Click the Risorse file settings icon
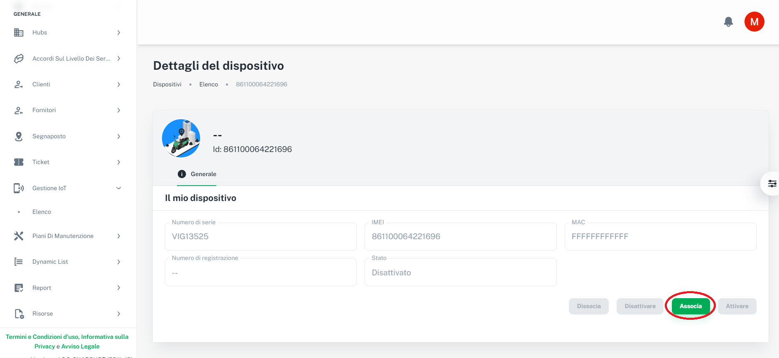 [19, 314]
